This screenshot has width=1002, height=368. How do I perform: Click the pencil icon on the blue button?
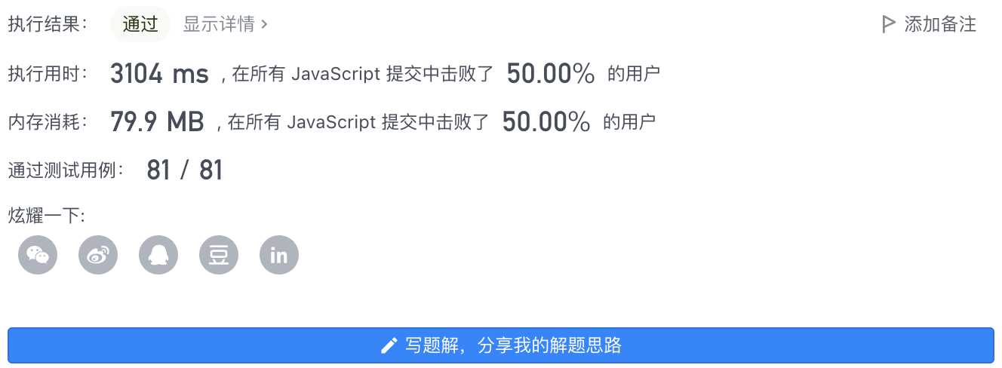pos(389,346)
